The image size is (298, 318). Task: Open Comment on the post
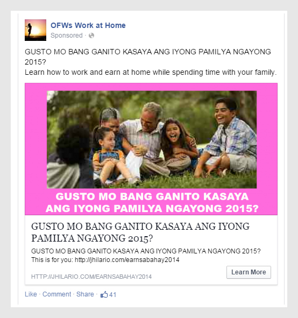pos(57,294)
